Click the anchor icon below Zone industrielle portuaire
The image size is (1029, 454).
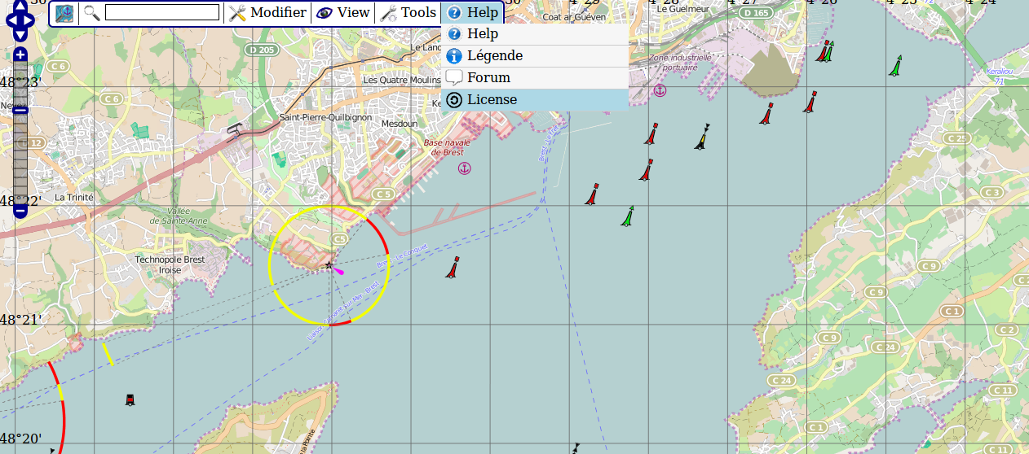pos(660,90)
